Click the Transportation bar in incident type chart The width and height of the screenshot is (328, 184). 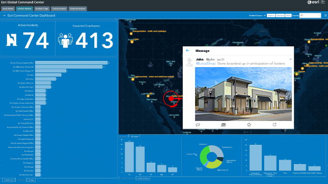tap(256, 158)
